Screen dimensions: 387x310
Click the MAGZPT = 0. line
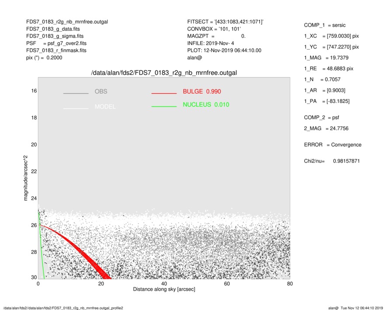[x=216, y=36]
